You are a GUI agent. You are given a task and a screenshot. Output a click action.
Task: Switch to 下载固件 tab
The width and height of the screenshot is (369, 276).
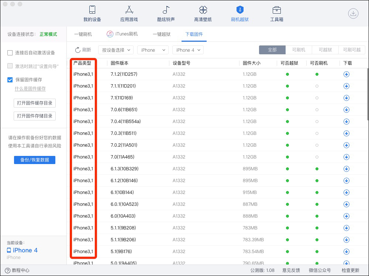click(194, 34)
